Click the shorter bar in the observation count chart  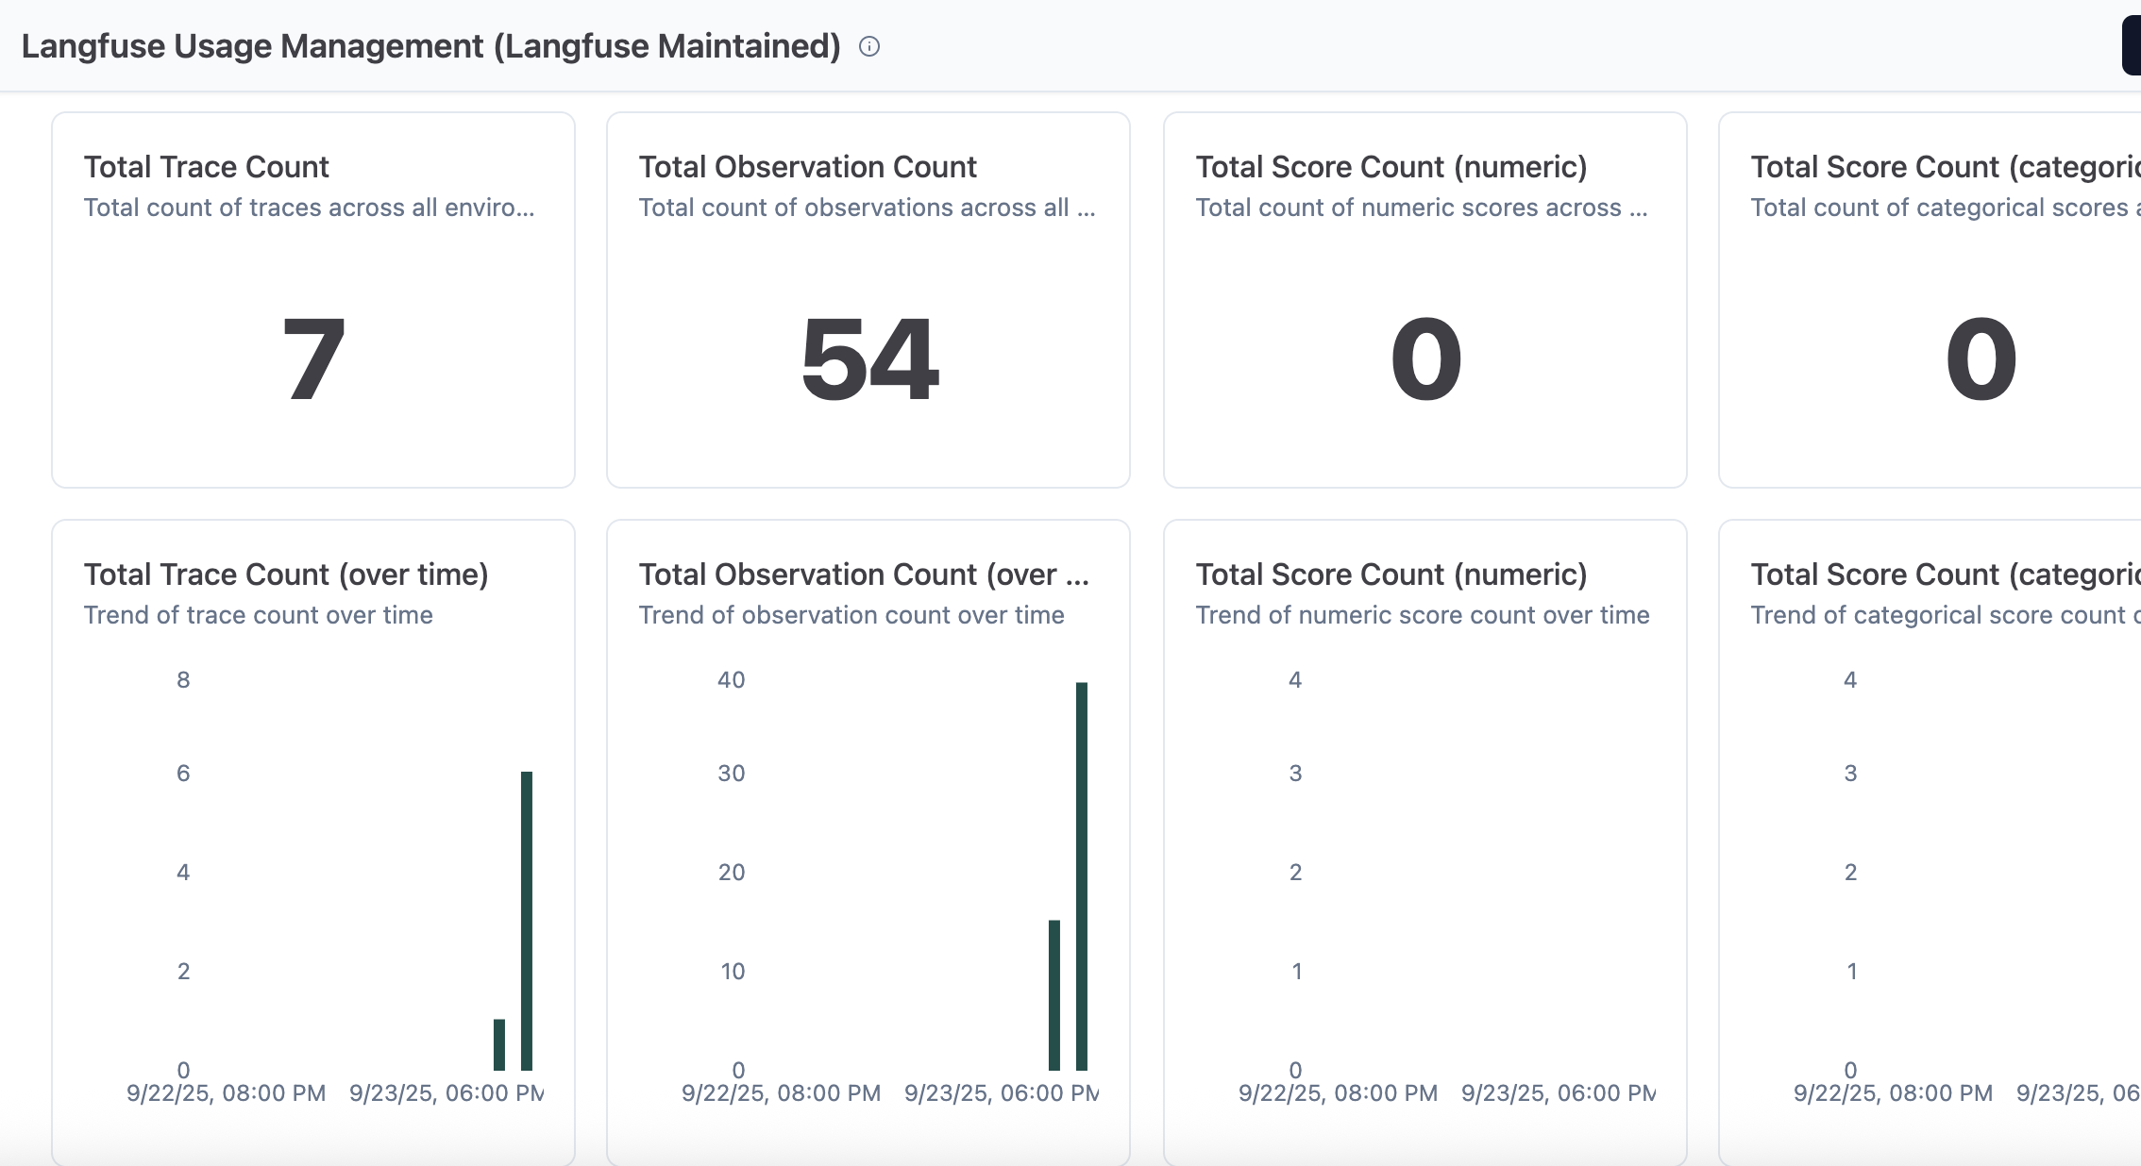pyautogui.click(x=1054, y=994)
